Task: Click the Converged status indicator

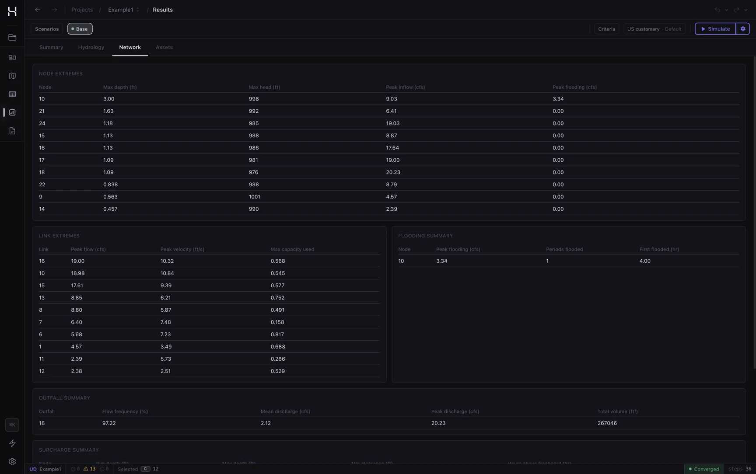Action: click(x=704, y=469)
